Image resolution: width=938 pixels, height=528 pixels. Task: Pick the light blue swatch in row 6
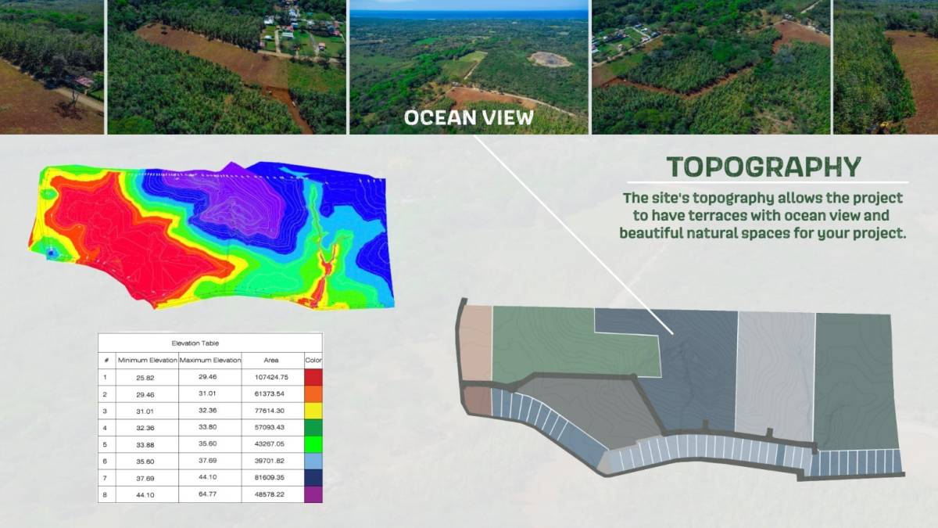pos(313,461)
